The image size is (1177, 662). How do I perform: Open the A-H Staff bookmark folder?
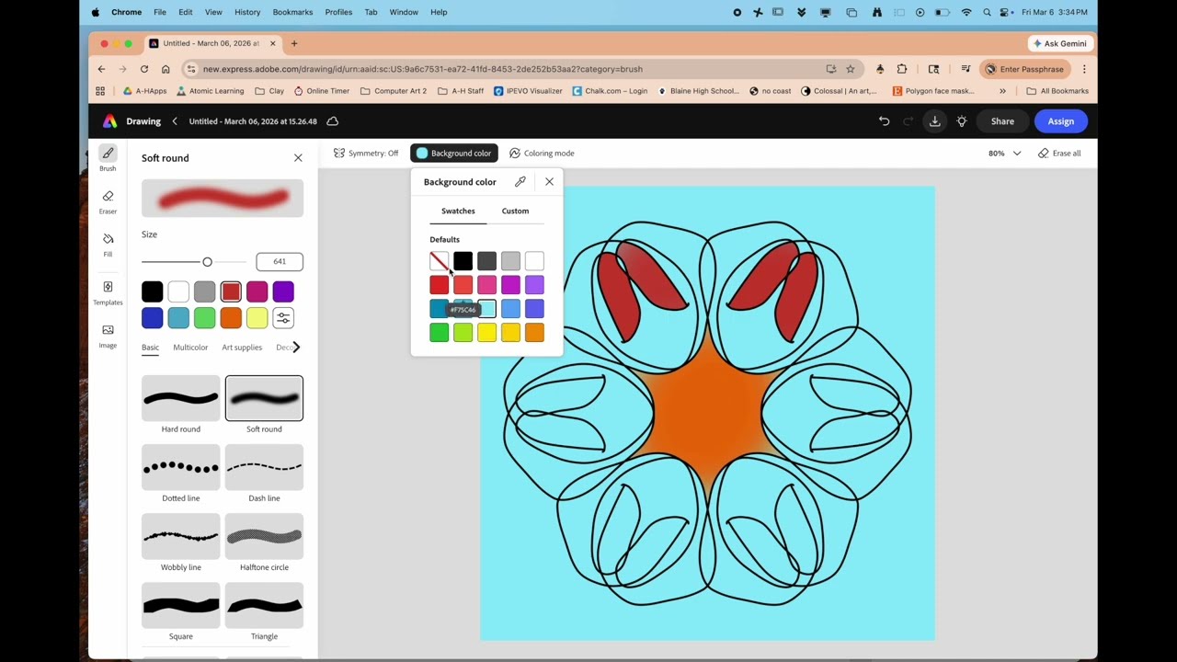[460, 91]
